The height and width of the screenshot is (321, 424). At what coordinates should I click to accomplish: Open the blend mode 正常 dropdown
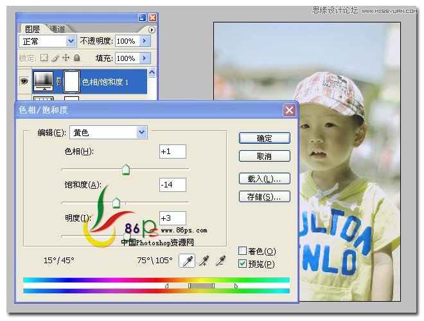[71, 41]
